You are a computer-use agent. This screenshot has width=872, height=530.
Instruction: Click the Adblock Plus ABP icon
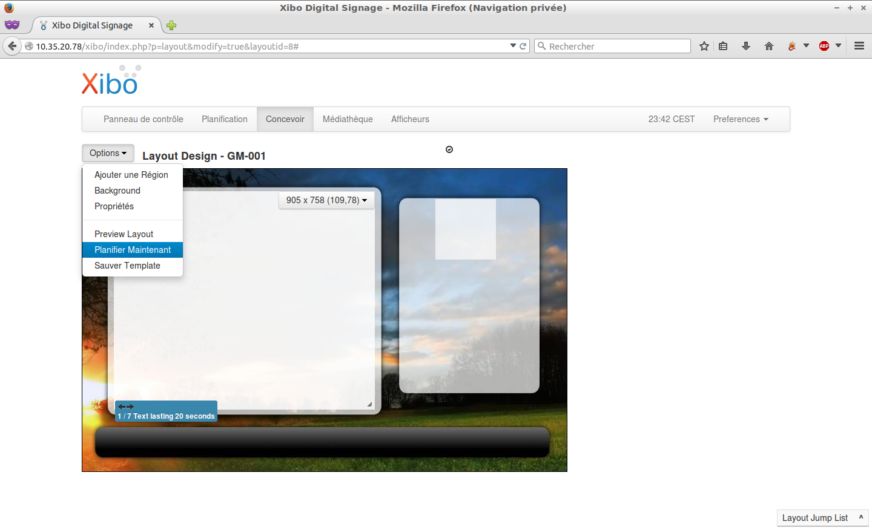tap(824, 46)
